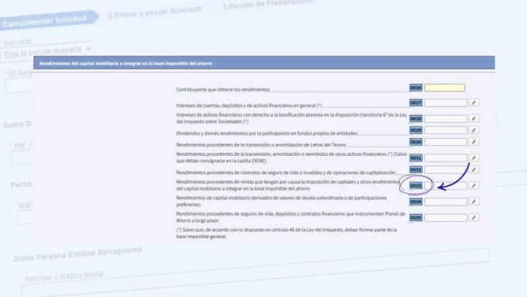Click the 0035 box number label
The height and width of the screenshot is (297, 527).
[415, 218]
